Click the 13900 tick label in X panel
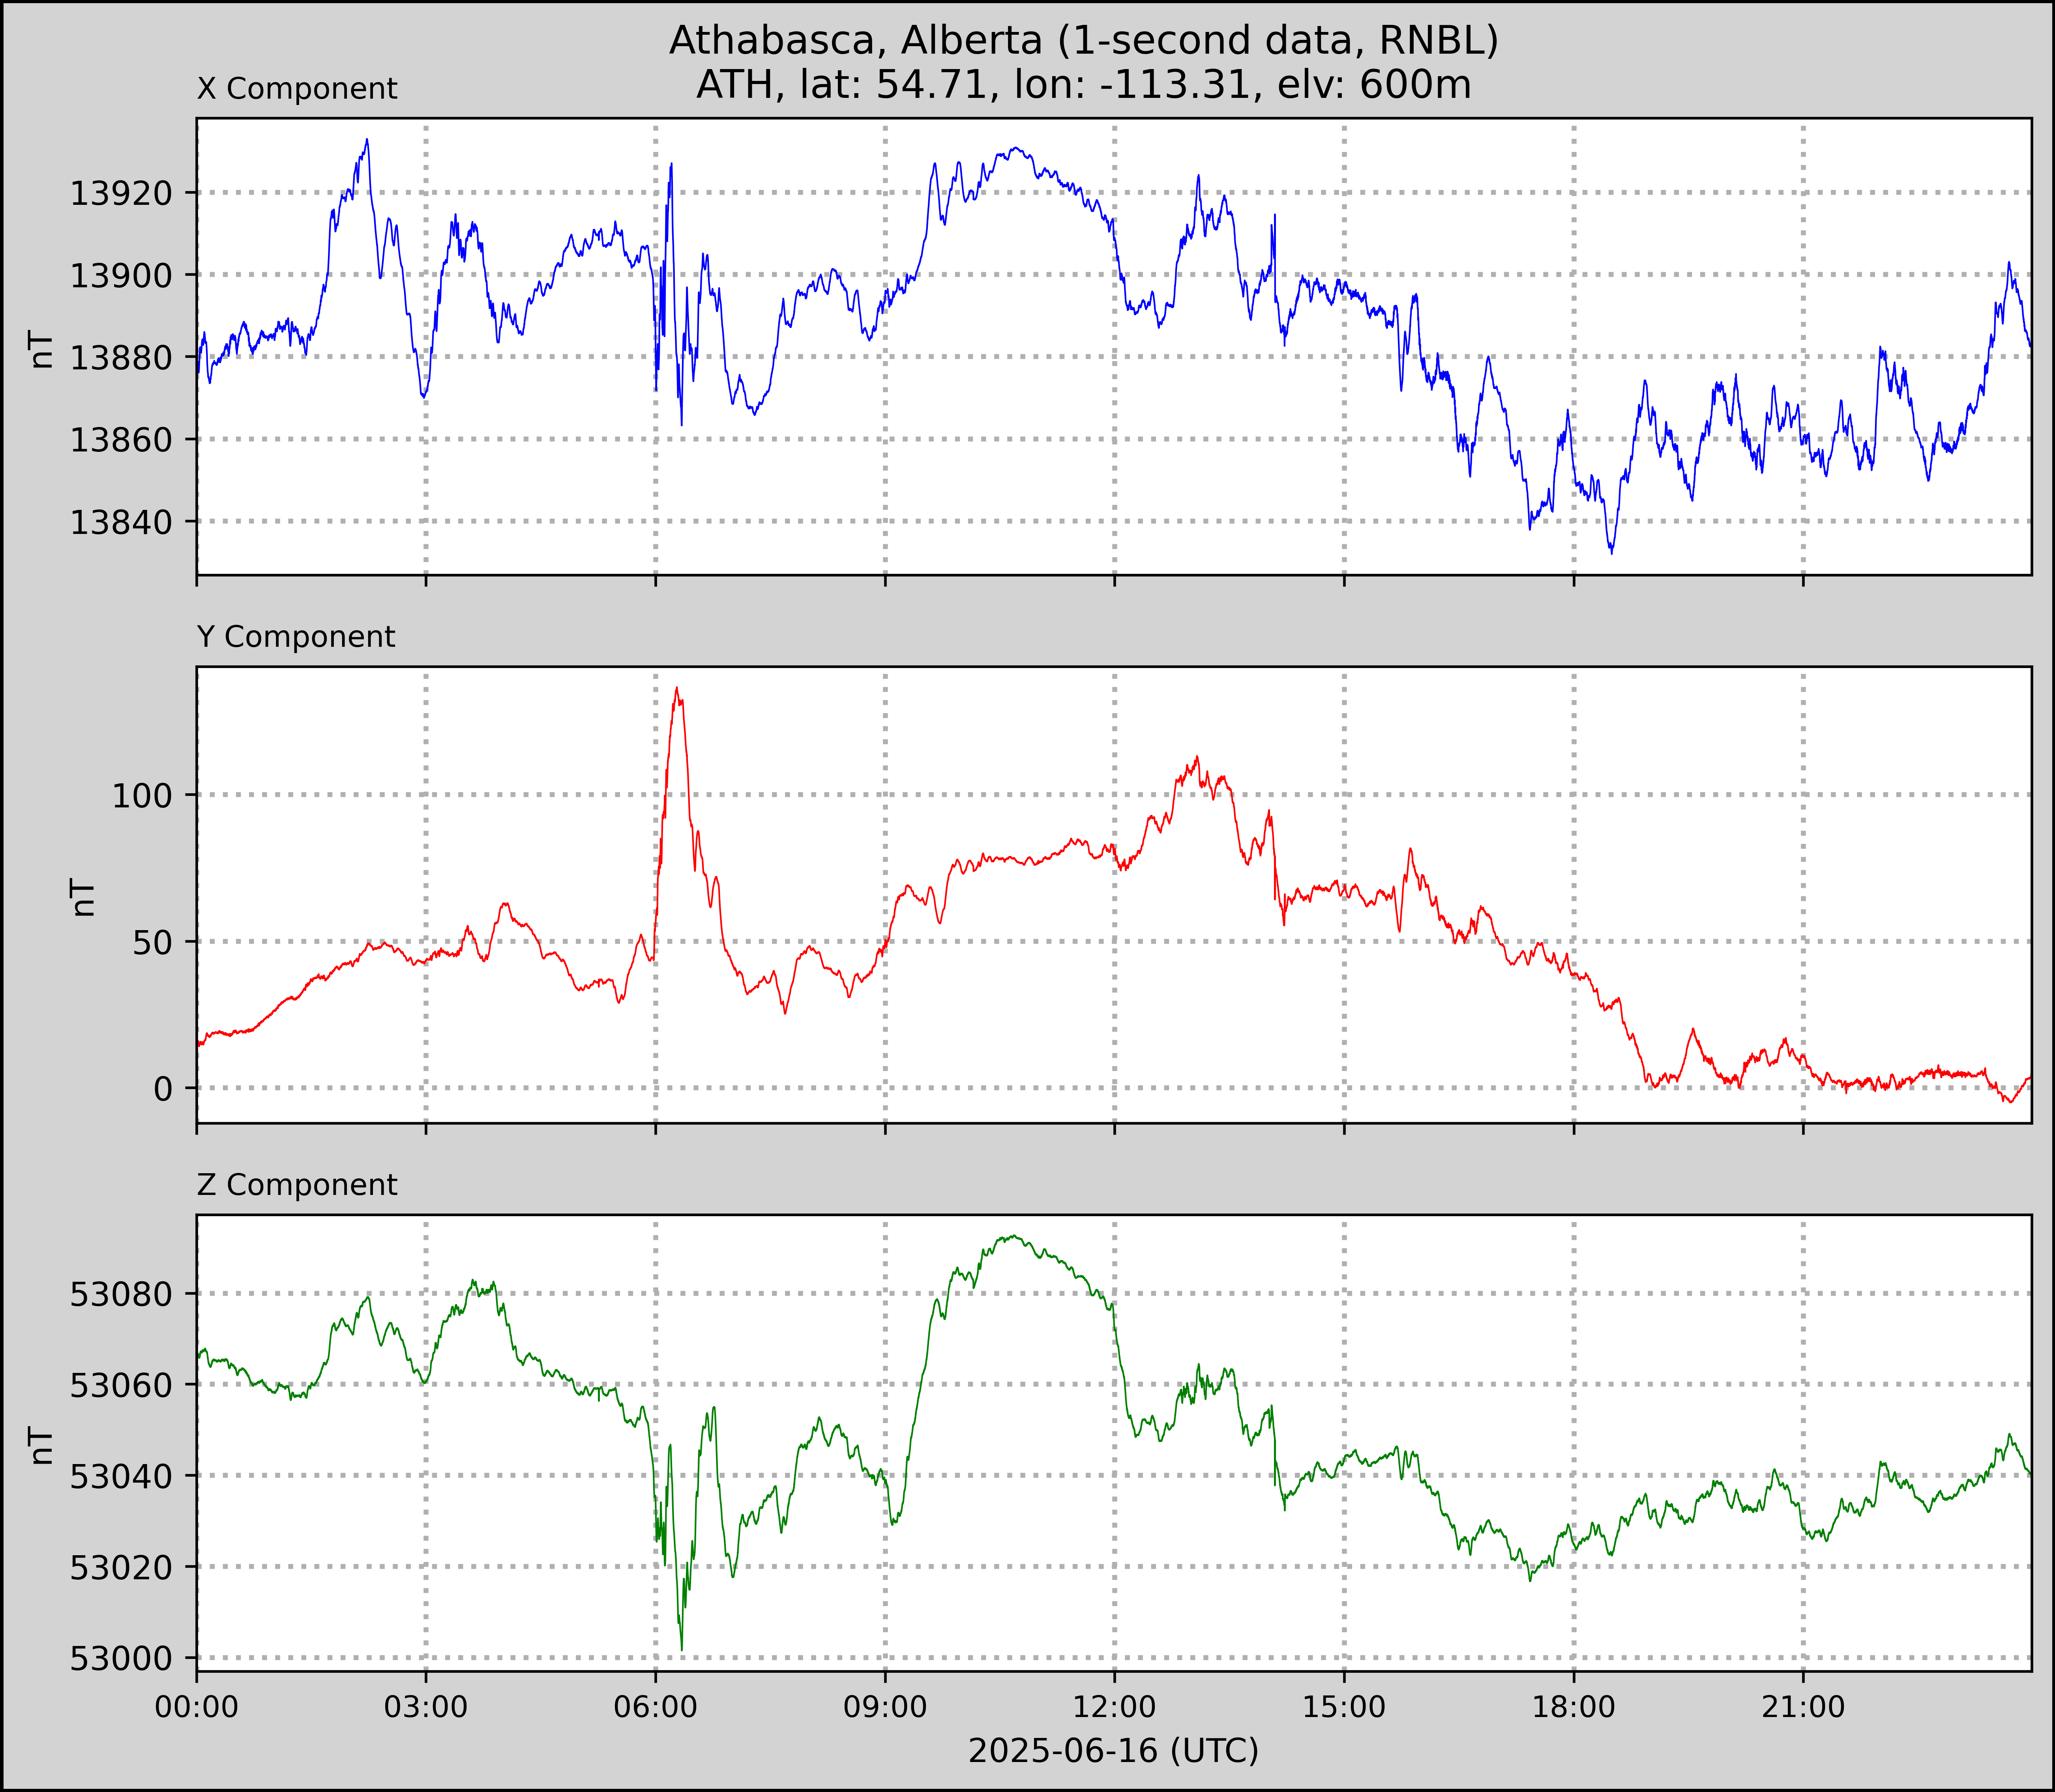Image resolution: width=2055 pixels, height=1792 pixels. click(x=121, y=275)
